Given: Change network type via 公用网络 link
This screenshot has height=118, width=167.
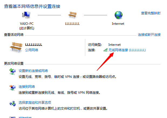Looking at the screenshot, I should click(x=32, y=50).
